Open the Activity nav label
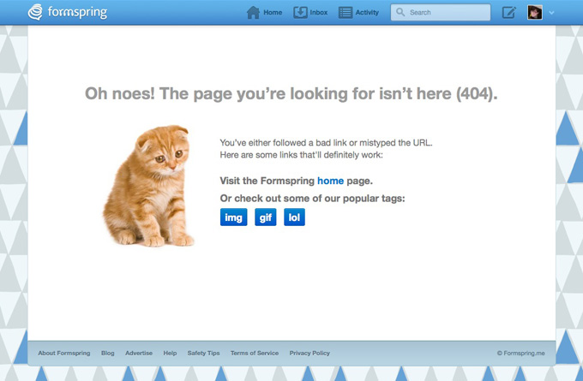Viewport: 583px width, 381px height. coord(367,12)
